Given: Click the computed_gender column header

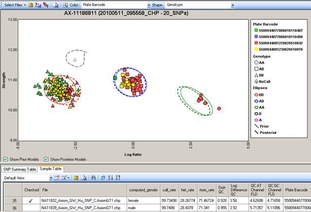Looking at the screenshot, I should click(x=144, y=190).
